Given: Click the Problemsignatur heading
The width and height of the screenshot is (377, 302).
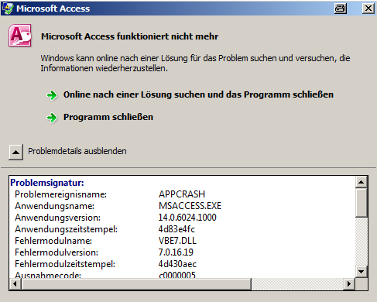Looking at the screenshot, I should [47, 183].
